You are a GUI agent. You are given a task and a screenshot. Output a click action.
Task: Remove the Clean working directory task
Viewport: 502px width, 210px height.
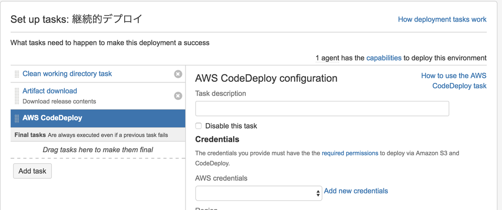click(178, 74)
